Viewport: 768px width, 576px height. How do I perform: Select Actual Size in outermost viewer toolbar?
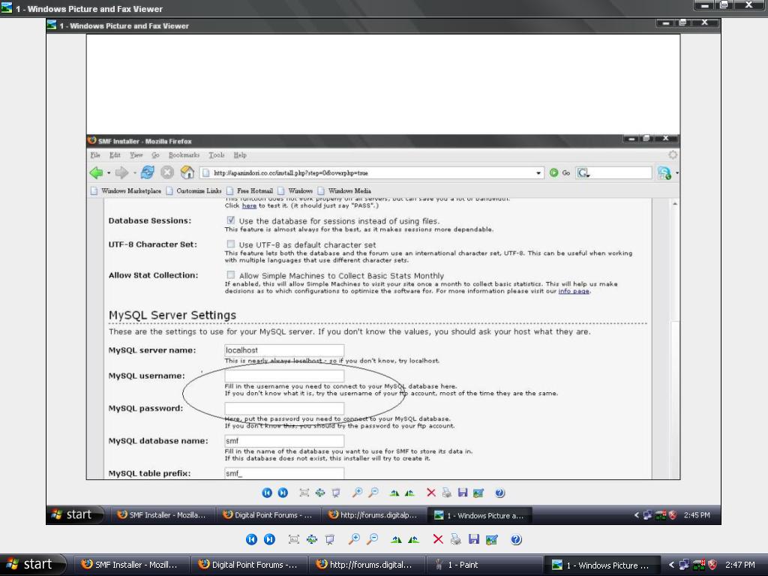(x=312, y=539)
